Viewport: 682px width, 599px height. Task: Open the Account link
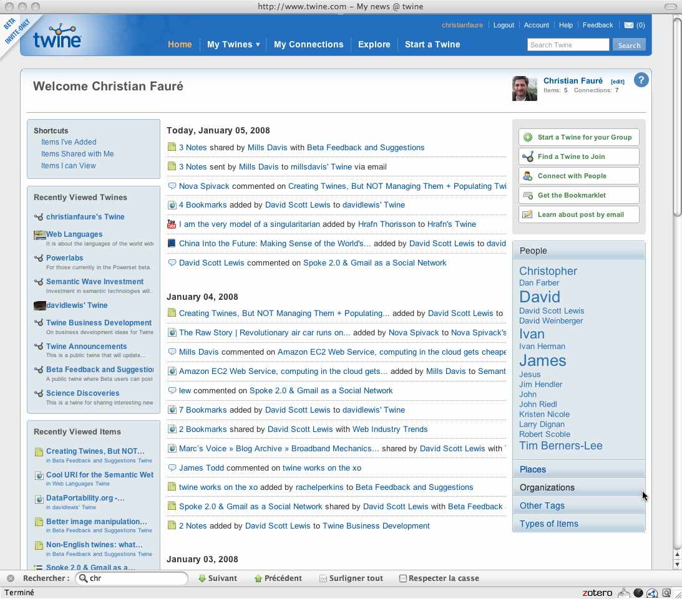536,25
